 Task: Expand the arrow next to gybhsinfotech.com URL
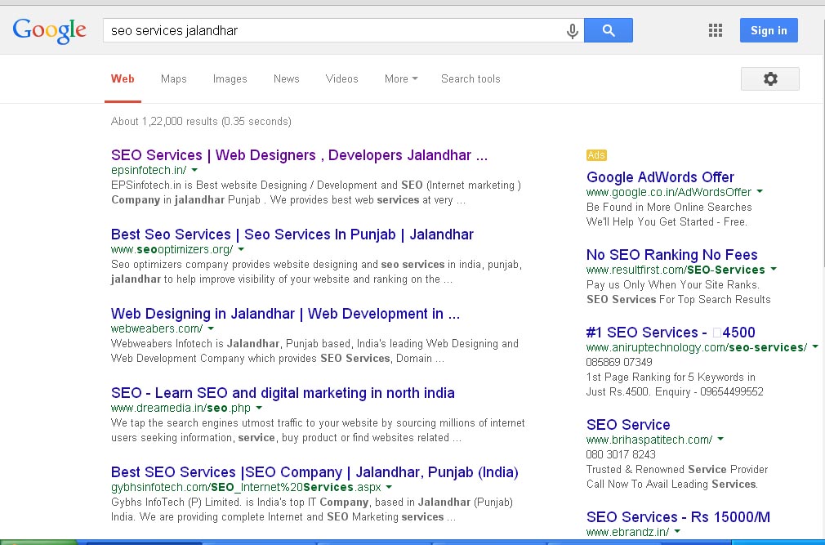389,488
